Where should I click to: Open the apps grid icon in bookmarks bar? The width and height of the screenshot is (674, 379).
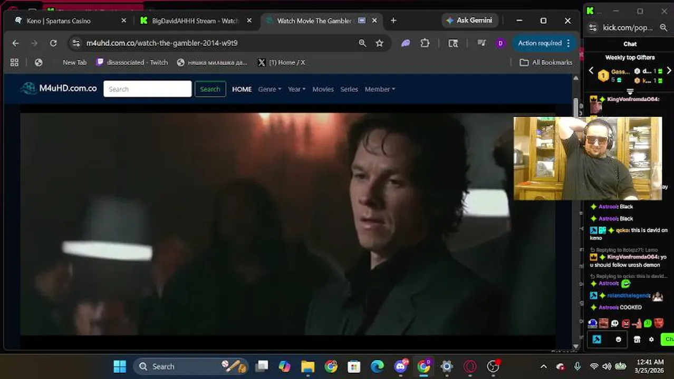pos(14,62)
